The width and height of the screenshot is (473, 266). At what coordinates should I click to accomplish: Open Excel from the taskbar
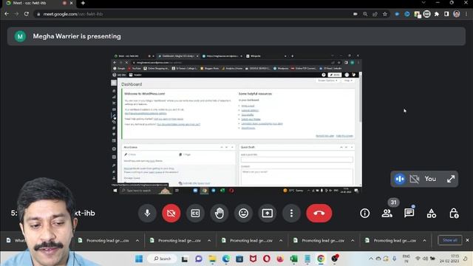coord(294,259)
